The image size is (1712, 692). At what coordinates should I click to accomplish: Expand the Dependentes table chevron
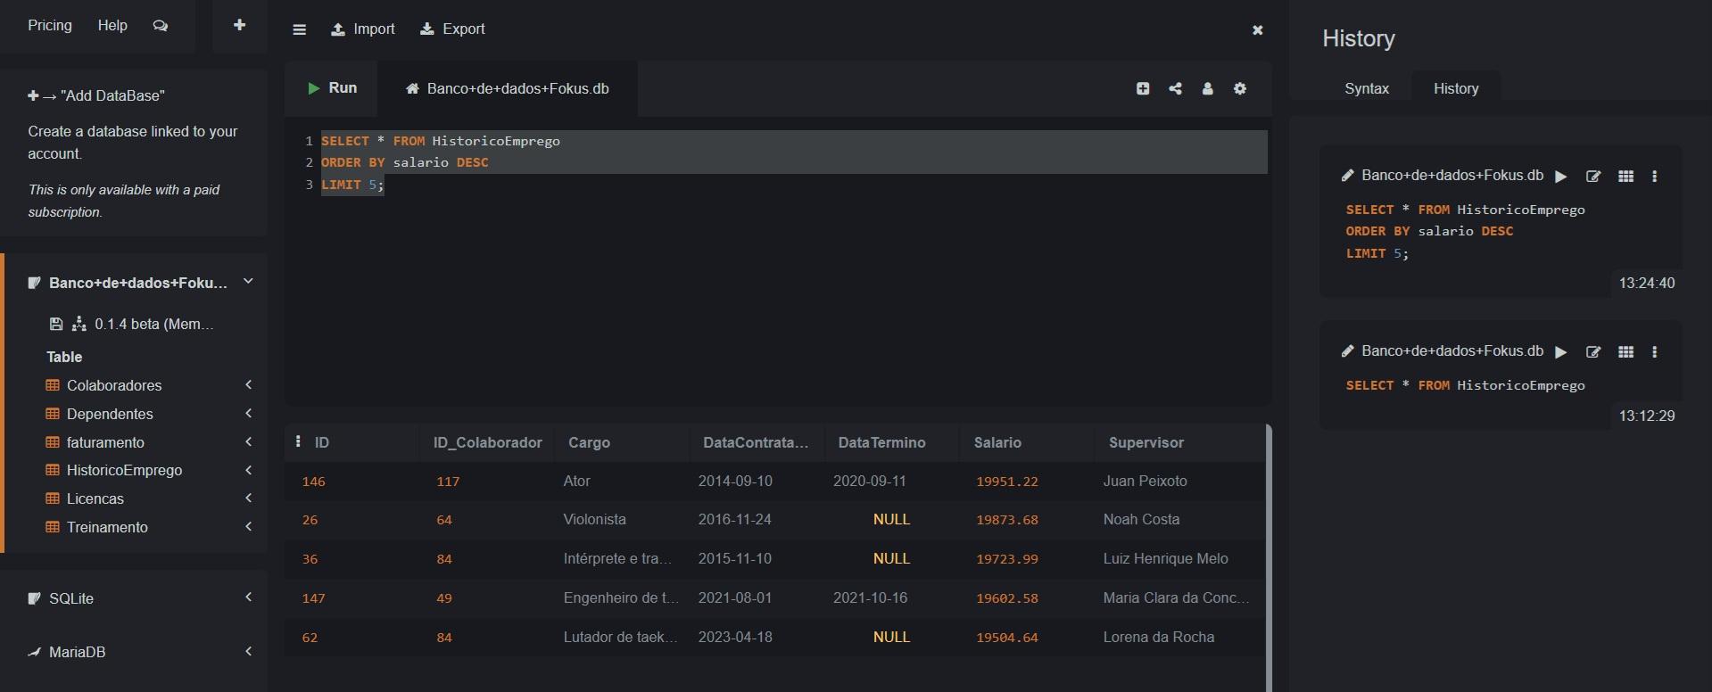[249, 413]
